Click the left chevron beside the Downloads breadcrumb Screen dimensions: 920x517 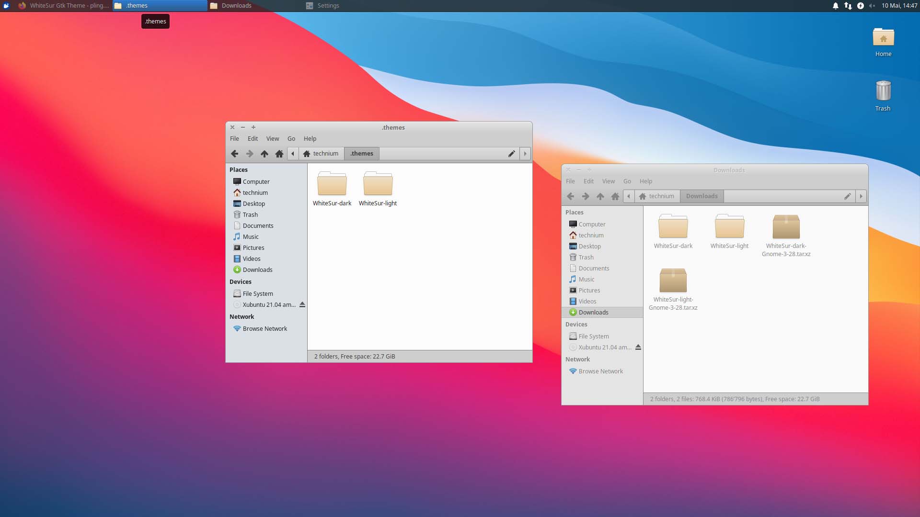(x=629, y=196)
